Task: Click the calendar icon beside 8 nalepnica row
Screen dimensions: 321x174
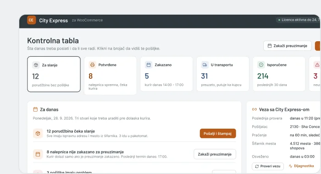Action: tap(38, 154)
